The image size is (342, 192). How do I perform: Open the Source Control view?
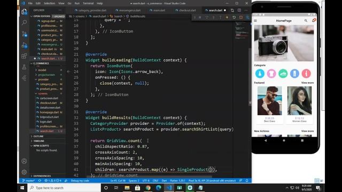point(24,34)
